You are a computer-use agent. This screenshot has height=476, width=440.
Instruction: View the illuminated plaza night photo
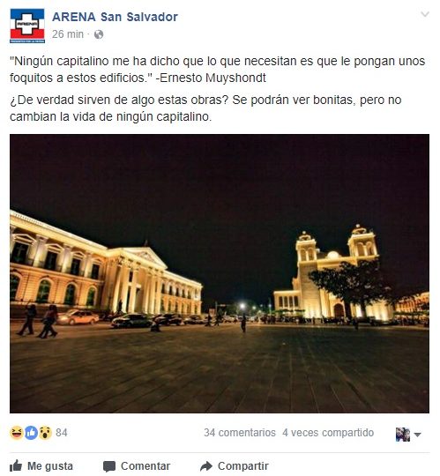(220, 273)
